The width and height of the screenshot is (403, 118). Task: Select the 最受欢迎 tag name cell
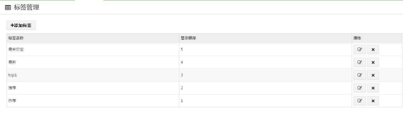point(93,49)
